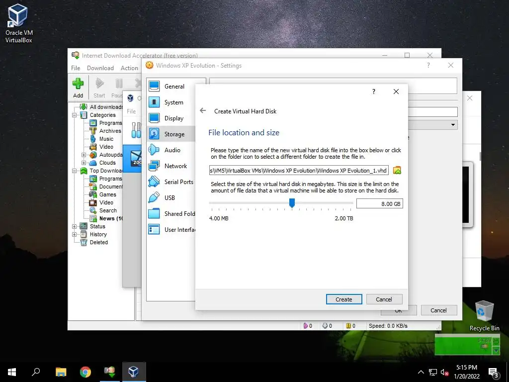Viewport: 509px width, 382px height.
Task: Go back using the wizard's back arrow
Action: tap(203, 111)
